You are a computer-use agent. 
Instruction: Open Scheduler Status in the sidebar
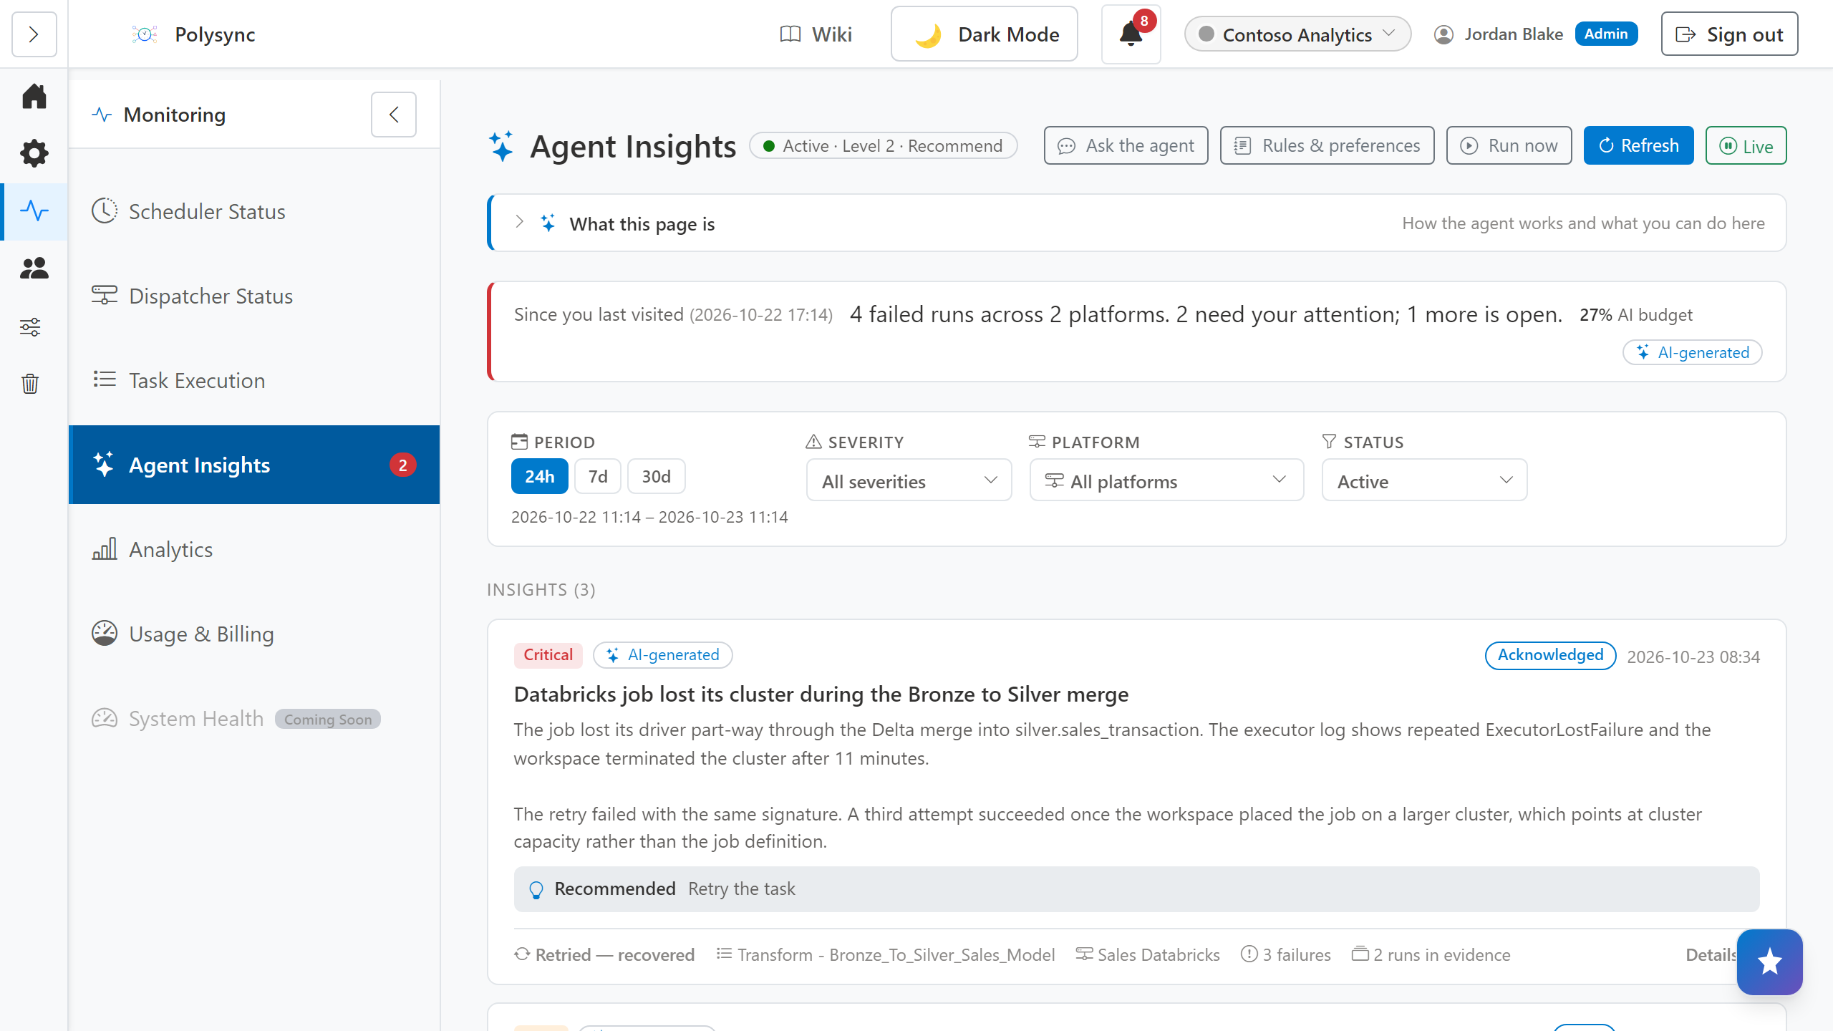254,211
